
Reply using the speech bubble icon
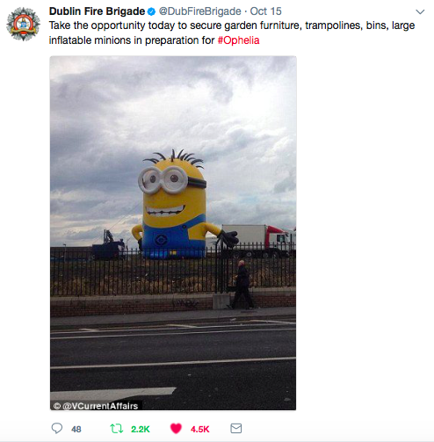click(x=57, y=428)
